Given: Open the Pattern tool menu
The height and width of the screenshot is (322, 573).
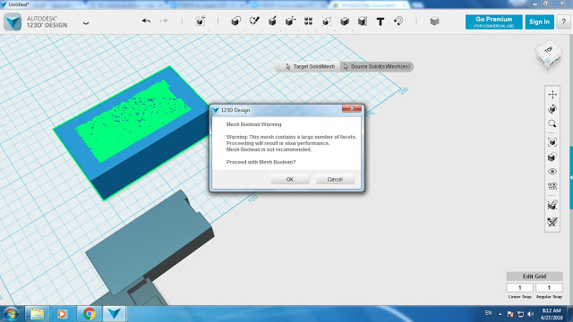Looking at the screenshot, I should (308, 21).
